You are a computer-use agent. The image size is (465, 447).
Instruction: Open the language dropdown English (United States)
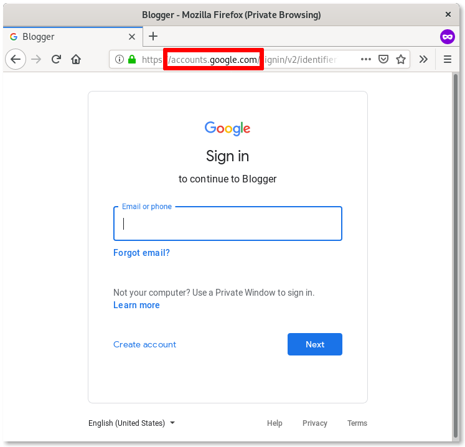[x=132, y=423]
